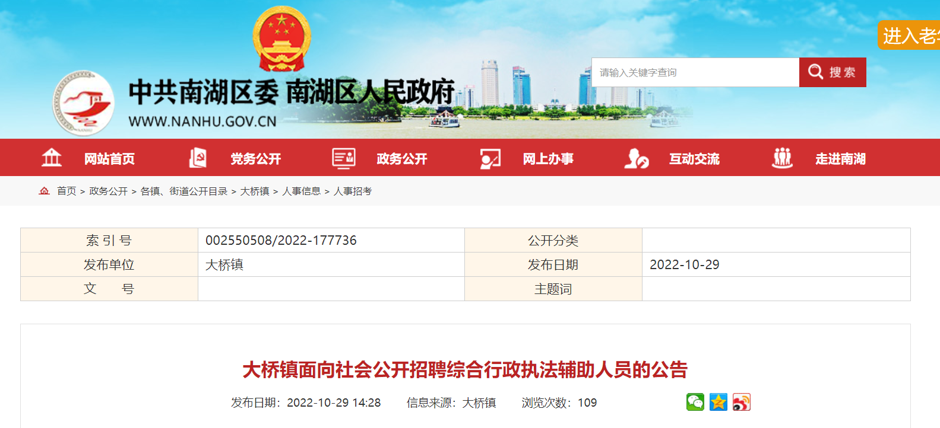Viewport: 940px width, 428px height.
Task: Focus the keyword search input field
Action: tap(695, 72)
